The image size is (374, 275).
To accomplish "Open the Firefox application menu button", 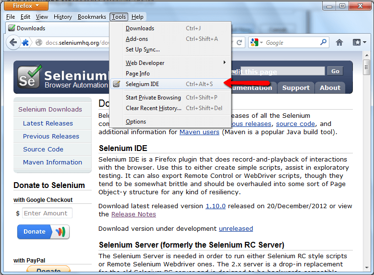I will click(x=26, y=5).
